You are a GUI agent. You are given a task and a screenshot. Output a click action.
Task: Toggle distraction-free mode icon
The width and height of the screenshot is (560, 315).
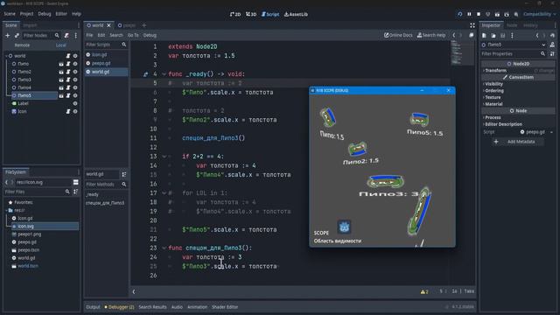click(472, 25)
